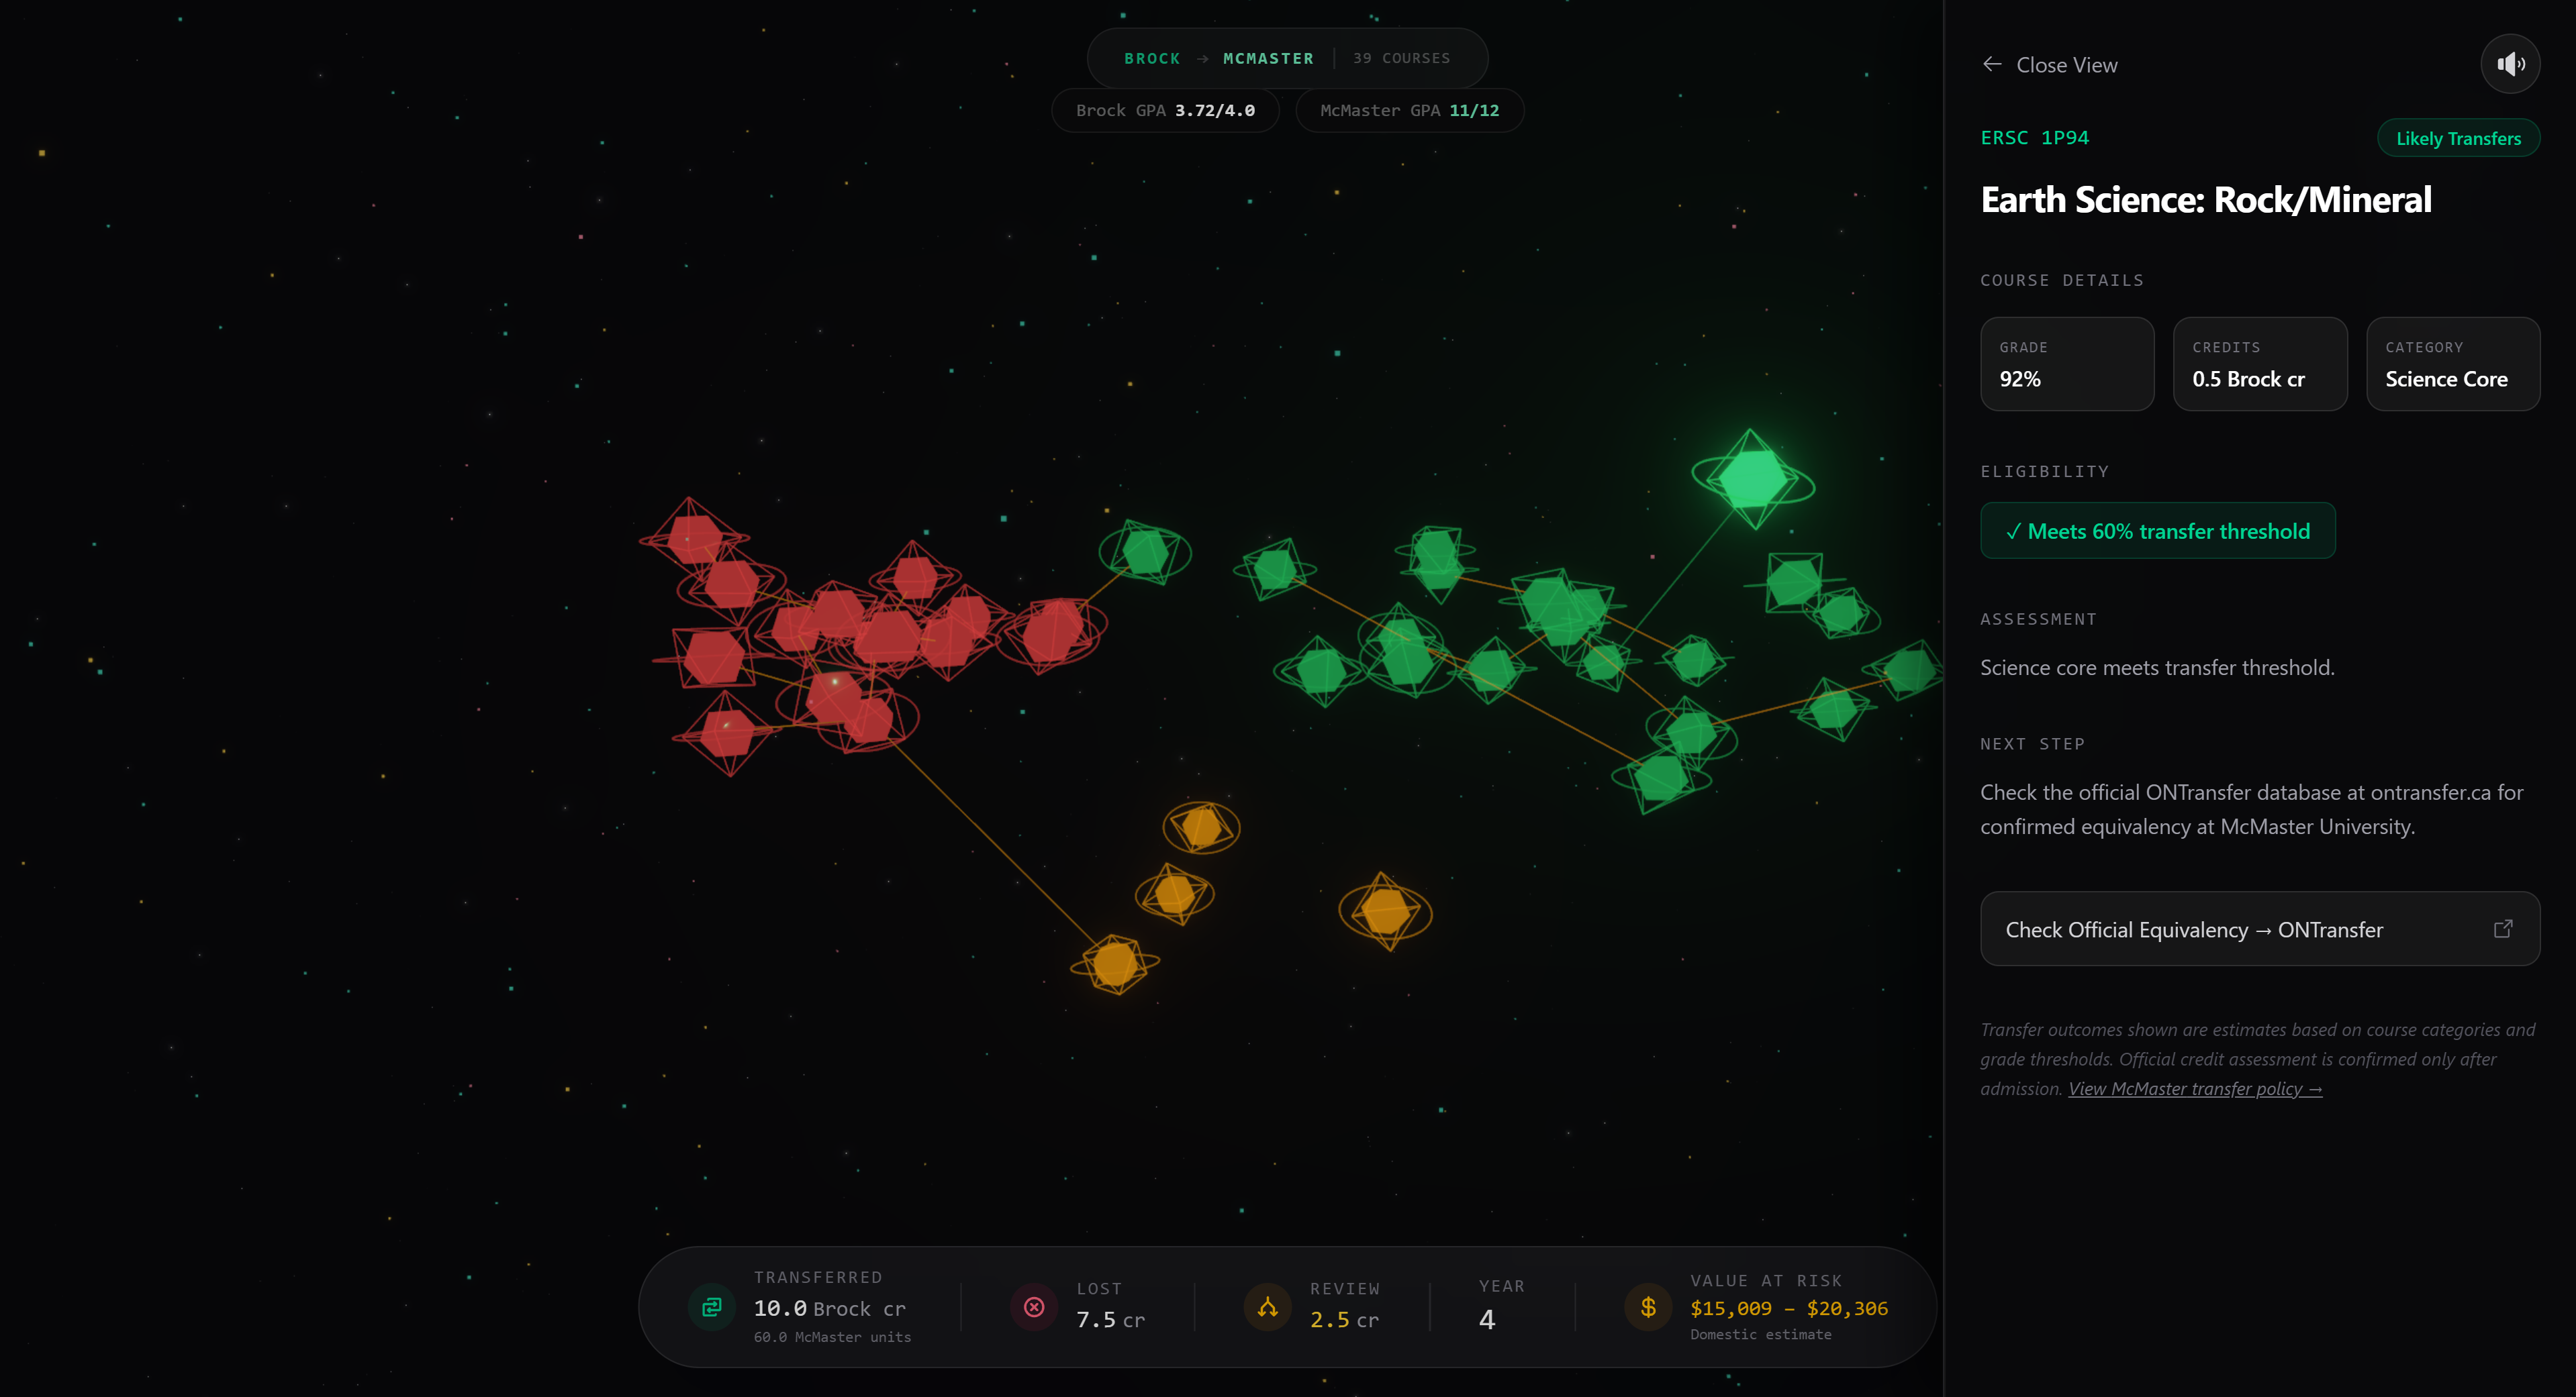Click the orange review credits icon
The image size is (2576, 1397).
[x=1267, y=1307]
